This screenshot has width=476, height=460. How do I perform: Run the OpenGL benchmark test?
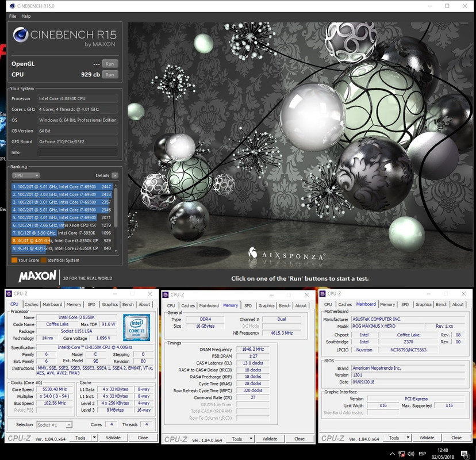[x=110, y=64]
